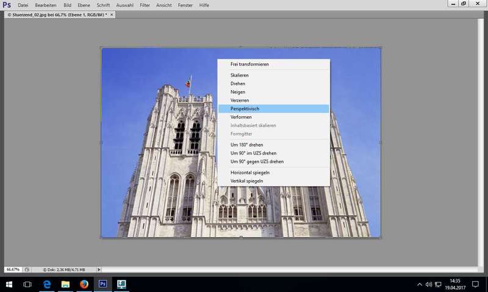Open the Bearbeiten menu
Image resolution: width=488 pixels, height=292 pixels.
(46, 5)
